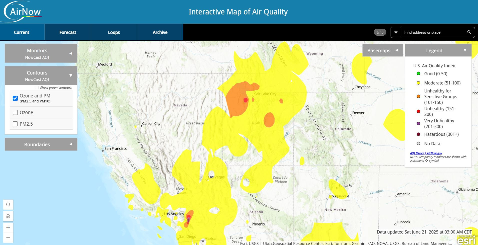
Task: Toggle the Info button
Action: [380, 32]
